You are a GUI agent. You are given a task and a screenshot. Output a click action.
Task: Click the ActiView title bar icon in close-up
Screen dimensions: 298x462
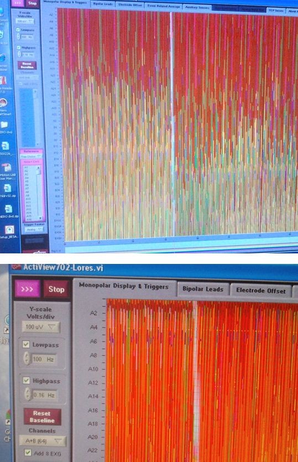(x=16, y=267)
